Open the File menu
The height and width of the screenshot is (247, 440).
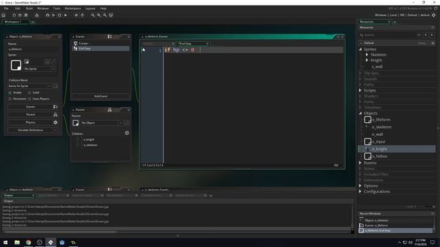[6, 8]
